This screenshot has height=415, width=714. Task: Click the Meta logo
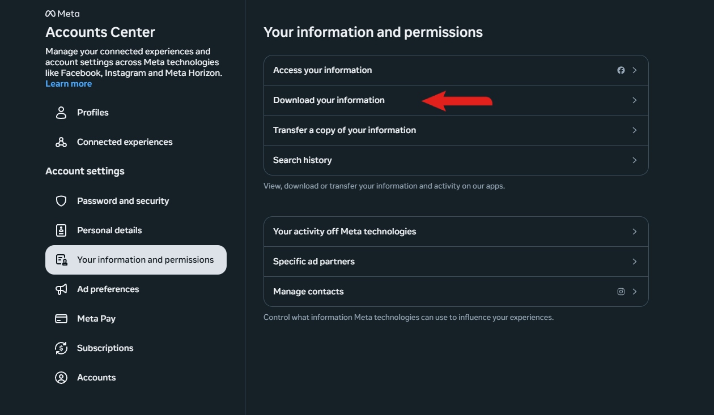[62, 14]
